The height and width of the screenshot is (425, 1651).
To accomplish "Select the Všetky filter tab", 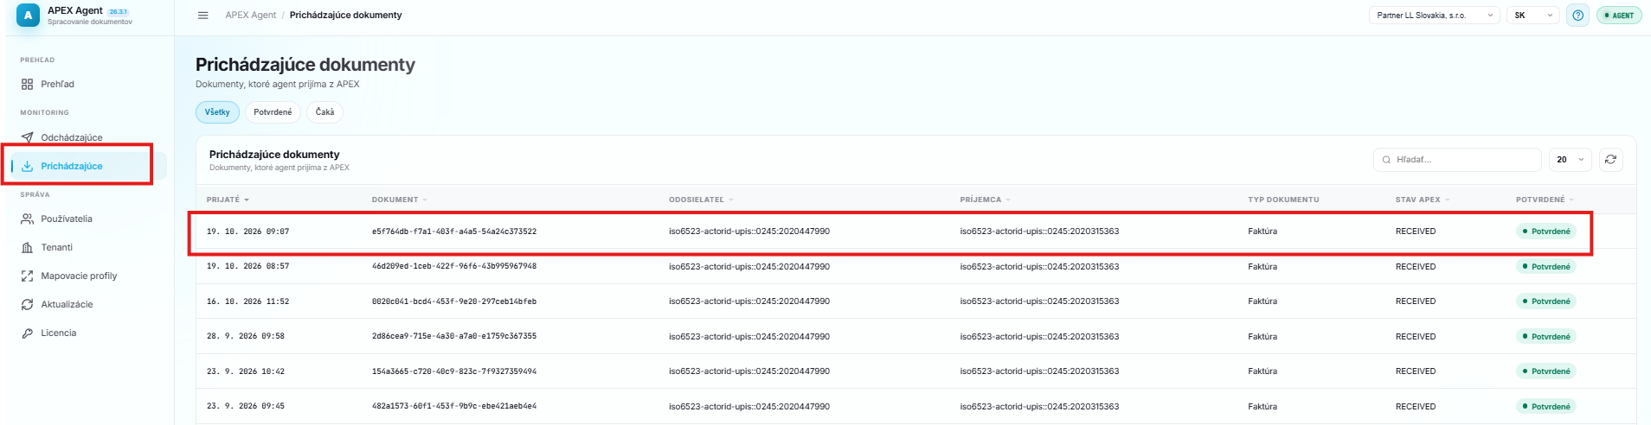I will 217,112.
